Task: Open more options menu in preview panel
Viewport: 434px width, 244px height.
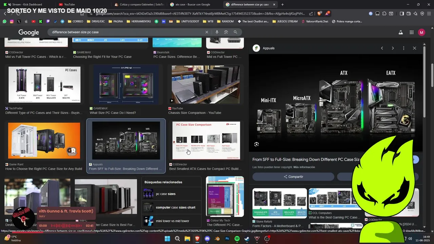Action: pyautogui.click(x=403, y=48)
